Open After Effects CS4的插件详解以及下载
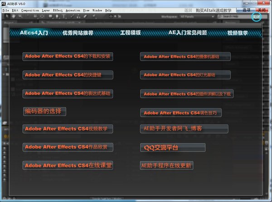The image size is (272, 202). (x=187, y=94)
